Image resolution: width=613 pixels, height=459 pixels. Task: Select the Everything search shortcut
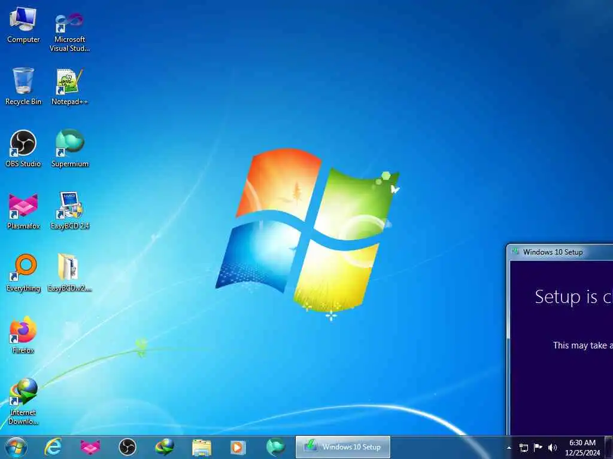click(23, 273)
